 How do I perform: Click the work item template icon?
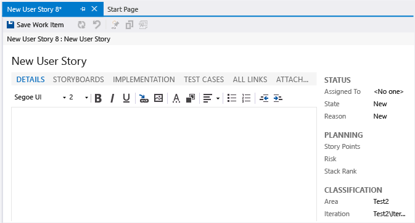tap(143, 25)
